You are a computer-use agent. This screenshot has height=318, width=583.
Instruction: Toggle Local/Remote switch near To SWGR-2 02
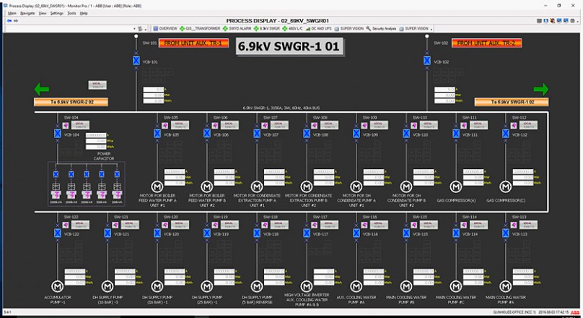97,85
